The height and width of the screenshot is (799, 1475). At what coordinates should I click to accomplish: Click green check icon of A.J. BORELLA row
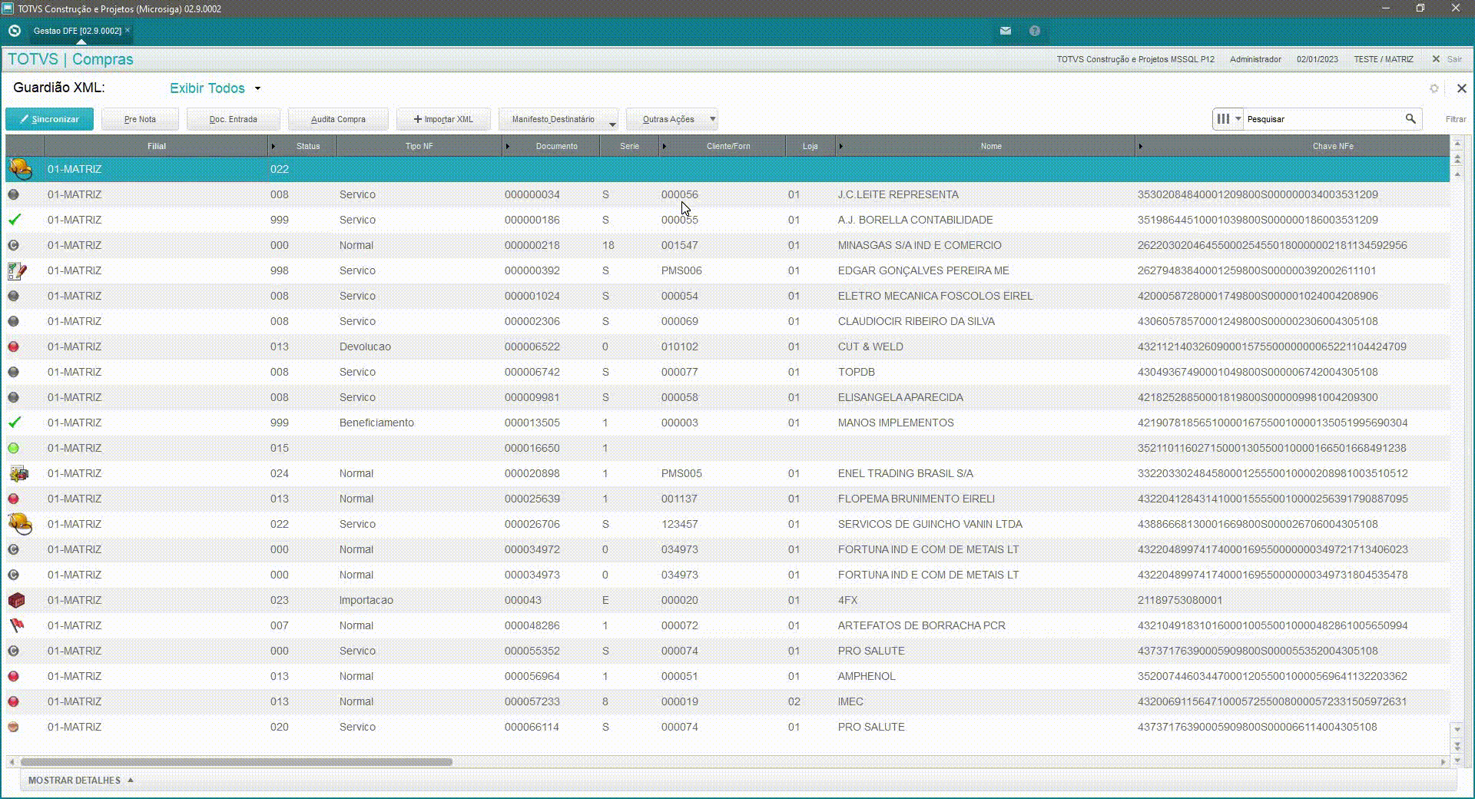point(14,220)
